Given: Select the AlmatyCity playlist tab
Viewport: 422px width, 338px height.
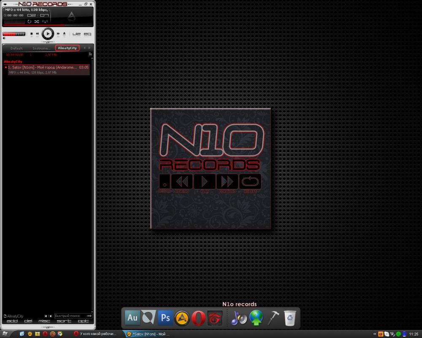Looking at the screenshot, I should click(67, 48).
